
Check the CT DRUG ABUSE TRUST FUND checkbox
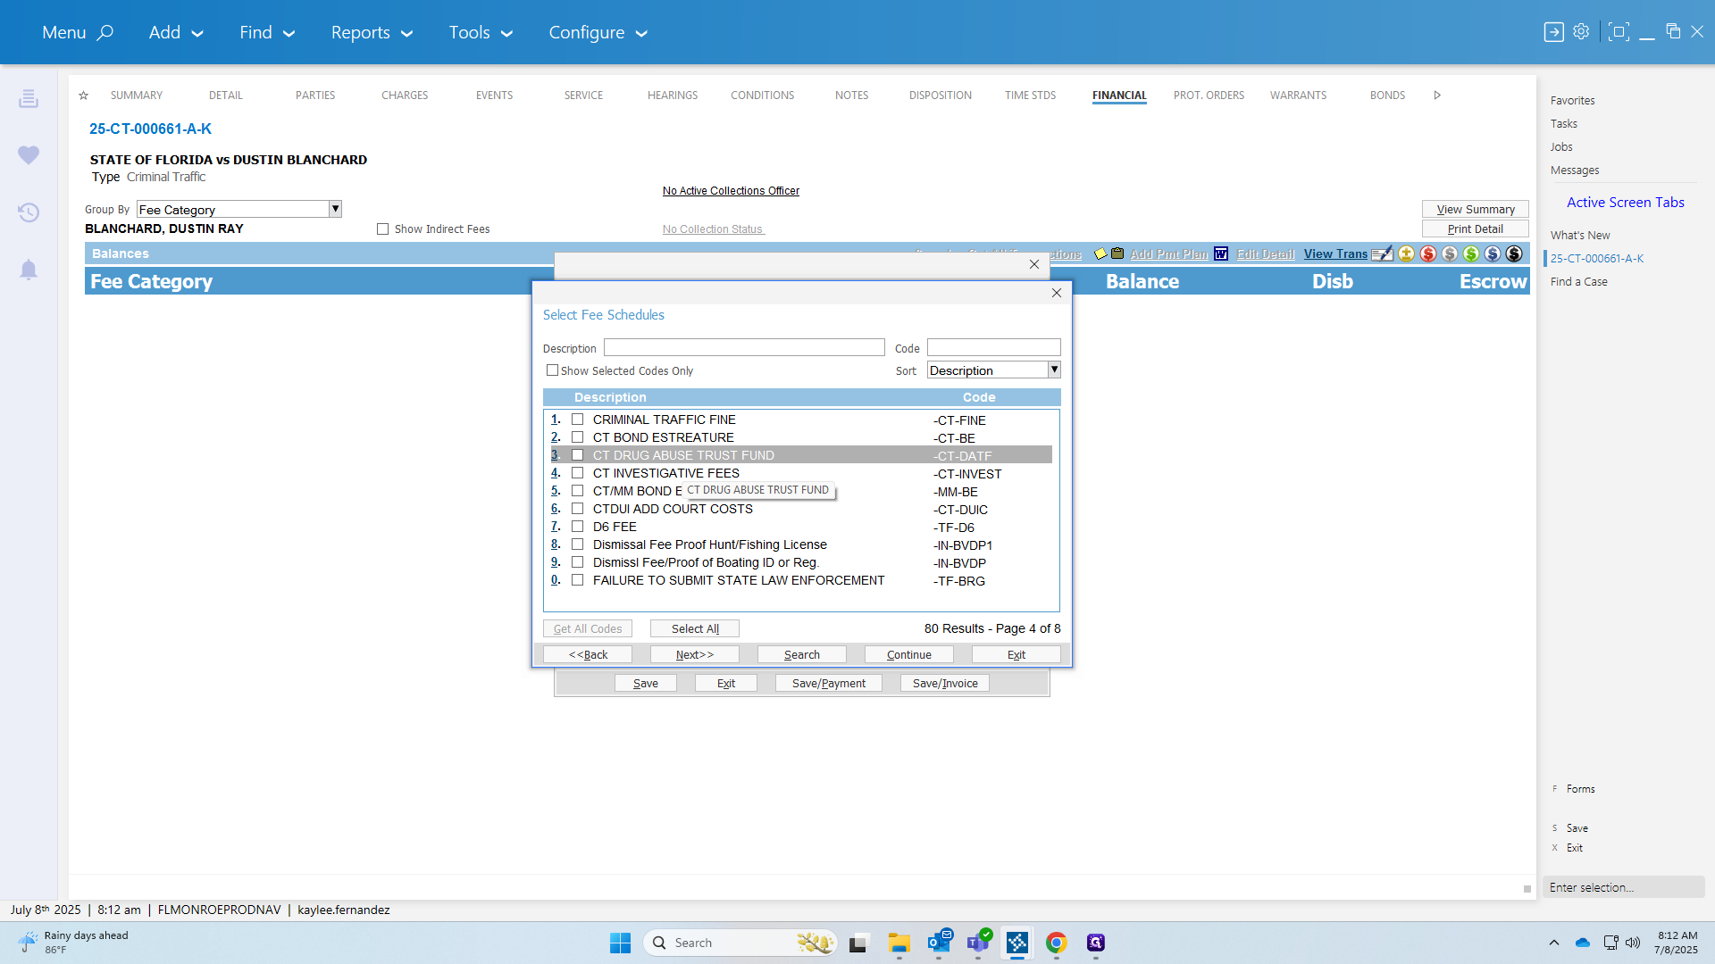(x=577, y=455)
